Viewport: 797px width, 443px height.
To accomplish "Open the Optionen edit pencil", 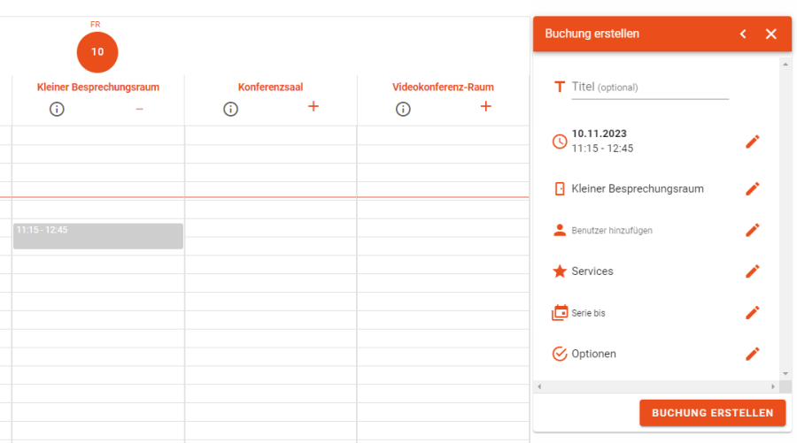I will [752, 354].
